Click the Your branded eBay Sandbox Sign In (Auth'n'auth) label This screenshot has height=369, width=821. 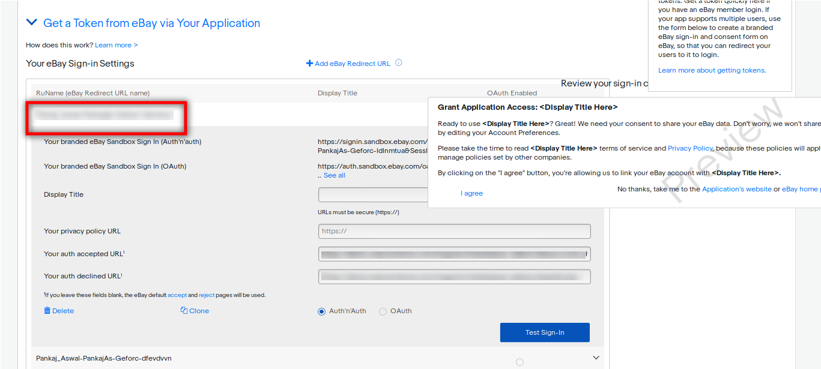point(123,142)
